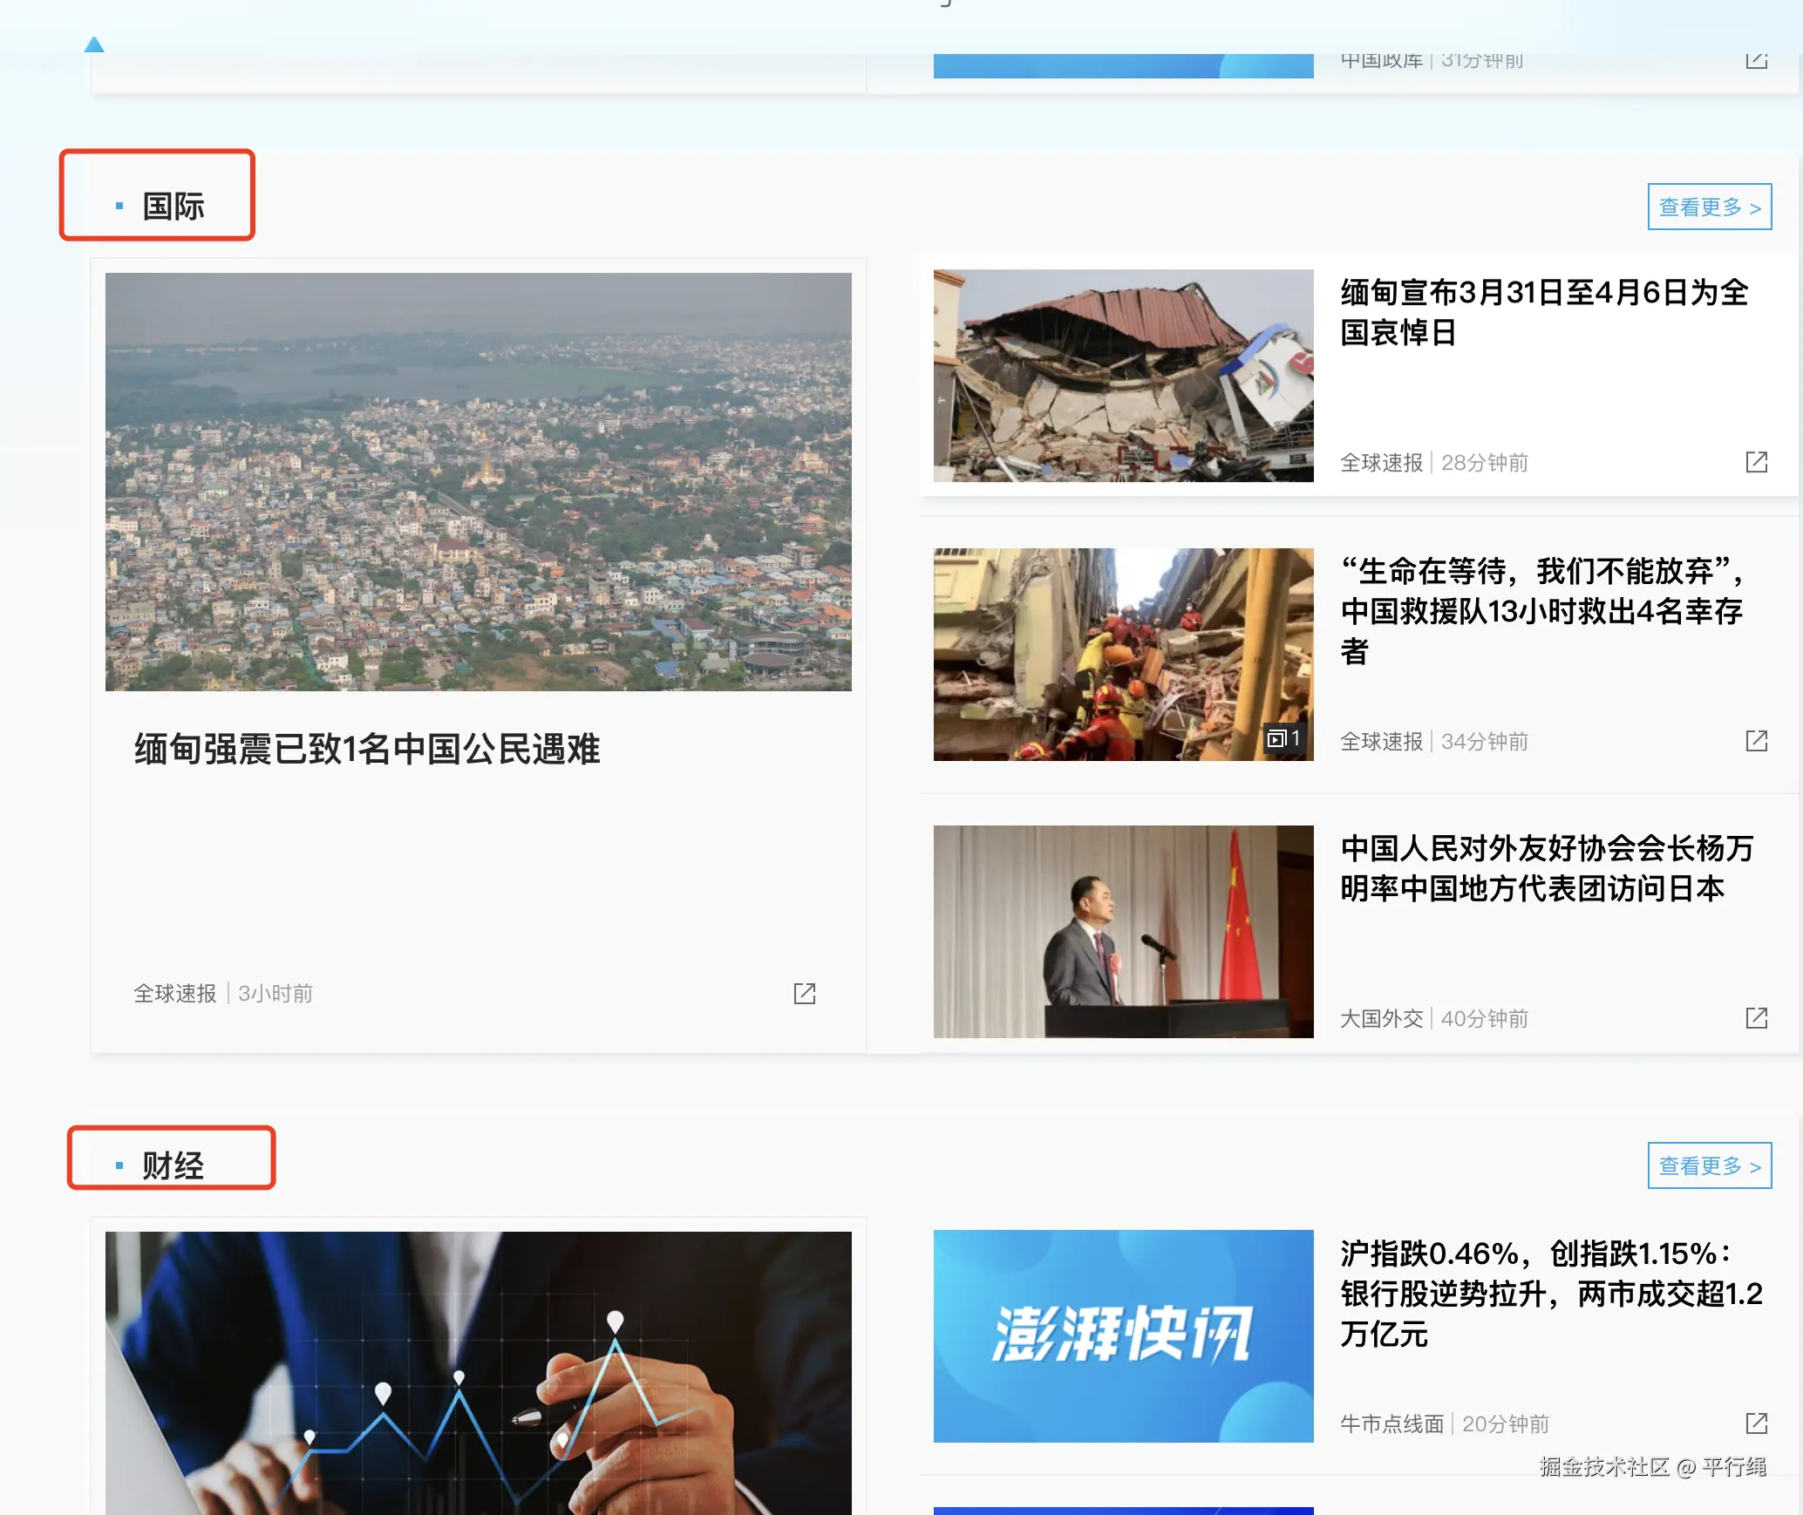Open share icon beside 牛市点线面 20分钟前
Screen dimensions: 1803x1515
coord(1756,1423)
